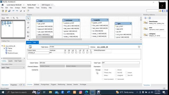Select the pointer tool in the diagram palette
The image size is (169, 95).
28,18
